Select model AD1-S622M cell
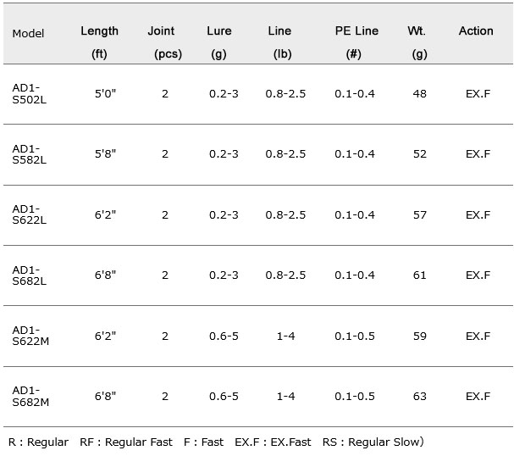 [30, 336]
